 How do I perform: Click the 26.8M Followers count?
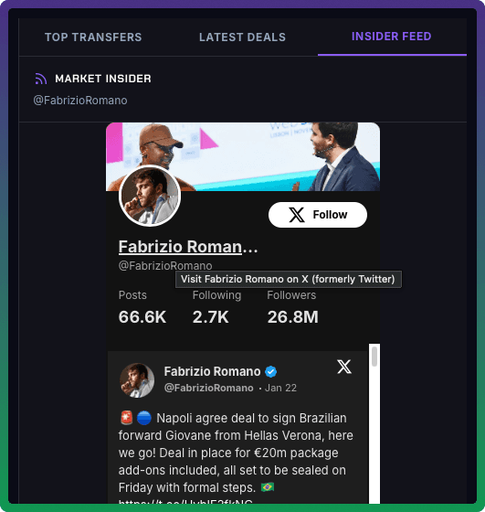293,317
